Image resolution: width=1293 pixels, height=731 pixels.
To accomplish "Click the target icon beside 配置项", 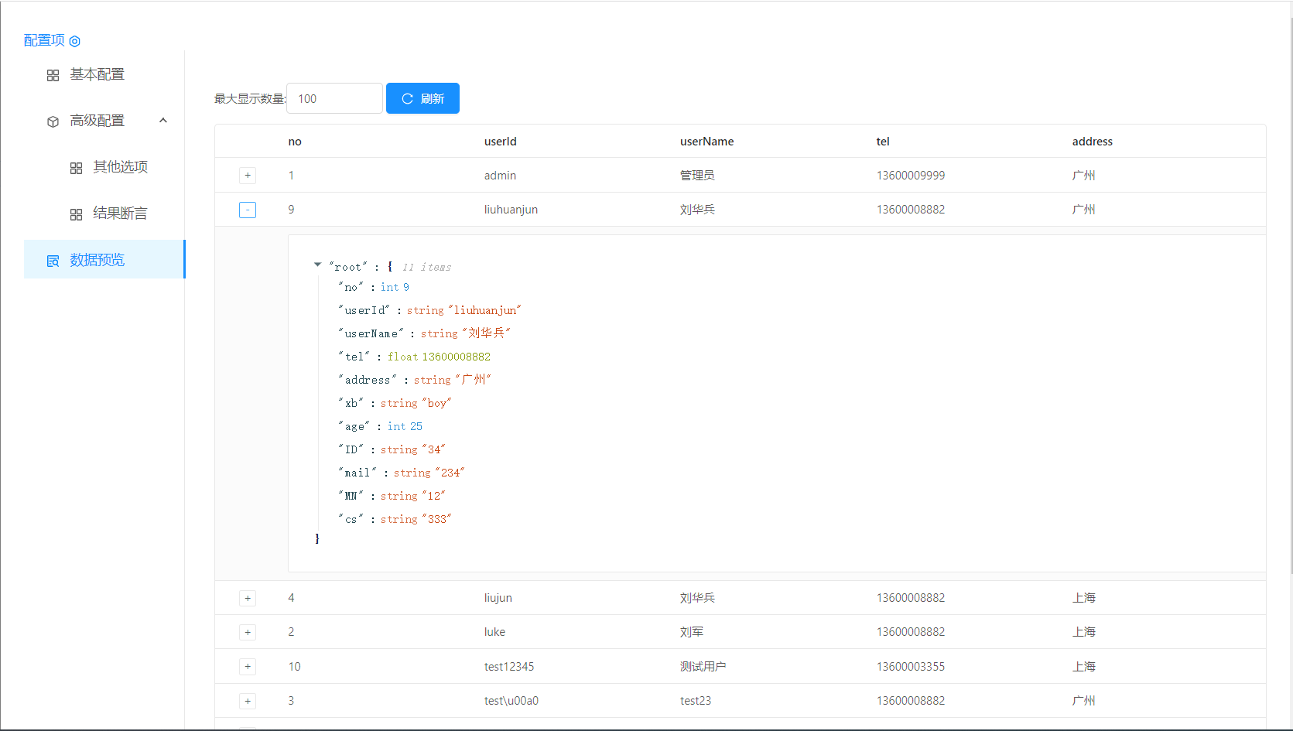I will click(x=75, y=41).
